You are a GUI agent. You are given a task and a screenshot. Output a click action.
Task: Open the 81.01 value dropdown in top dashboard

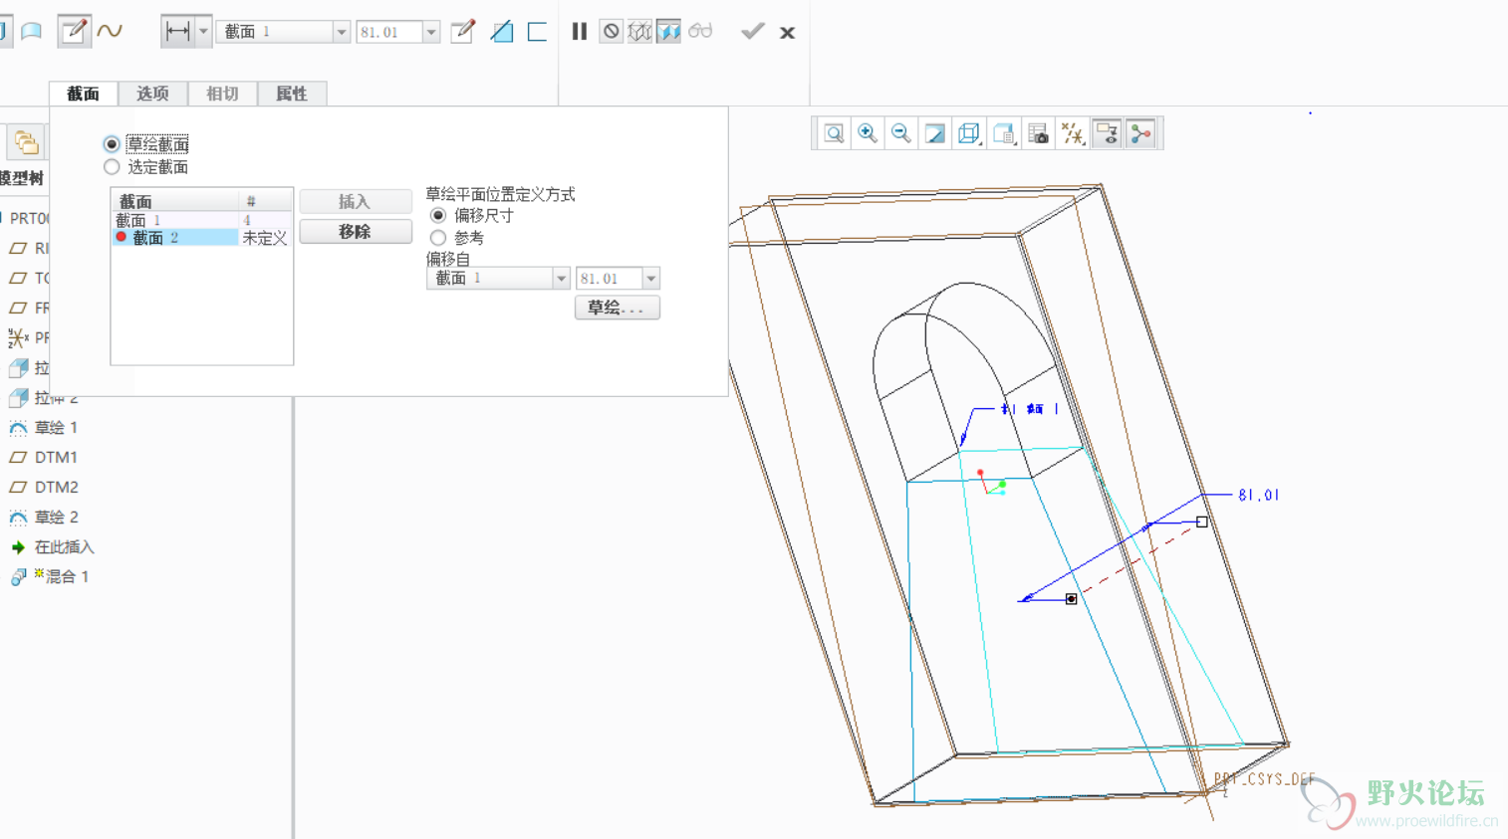click(431, 32)
